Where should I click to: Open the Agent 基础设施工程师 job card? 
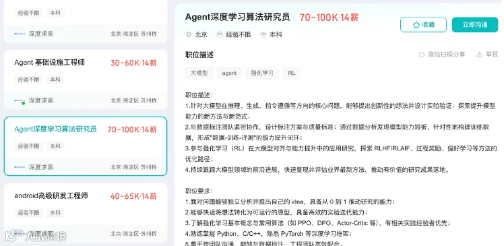86,80
